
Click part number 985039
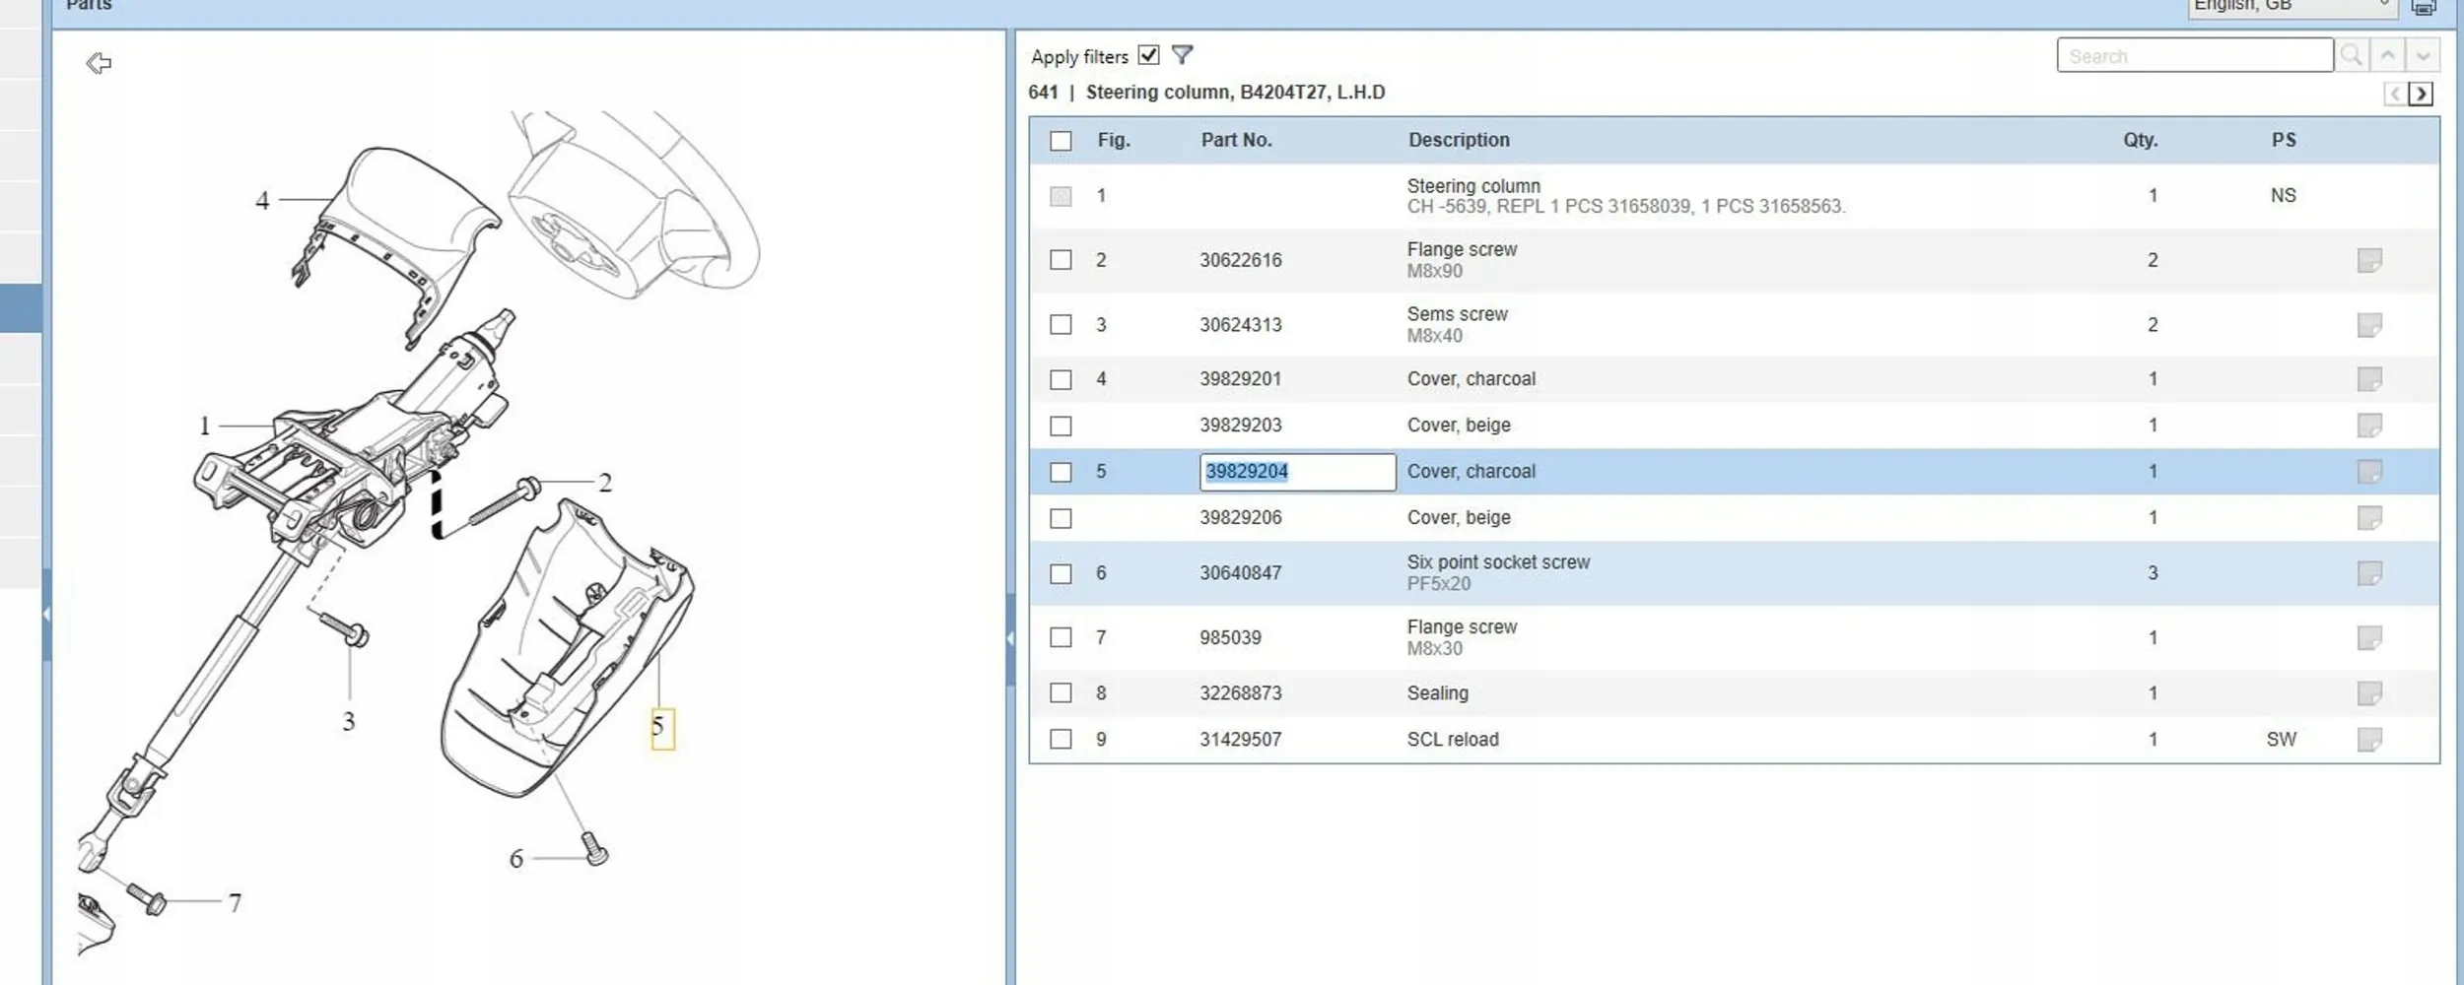1230,637
